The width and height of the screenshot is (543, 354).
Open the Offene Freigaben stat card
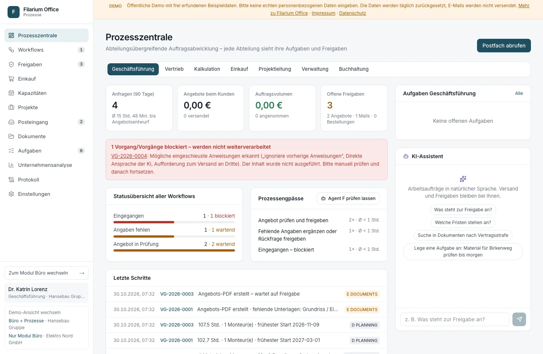354,108
